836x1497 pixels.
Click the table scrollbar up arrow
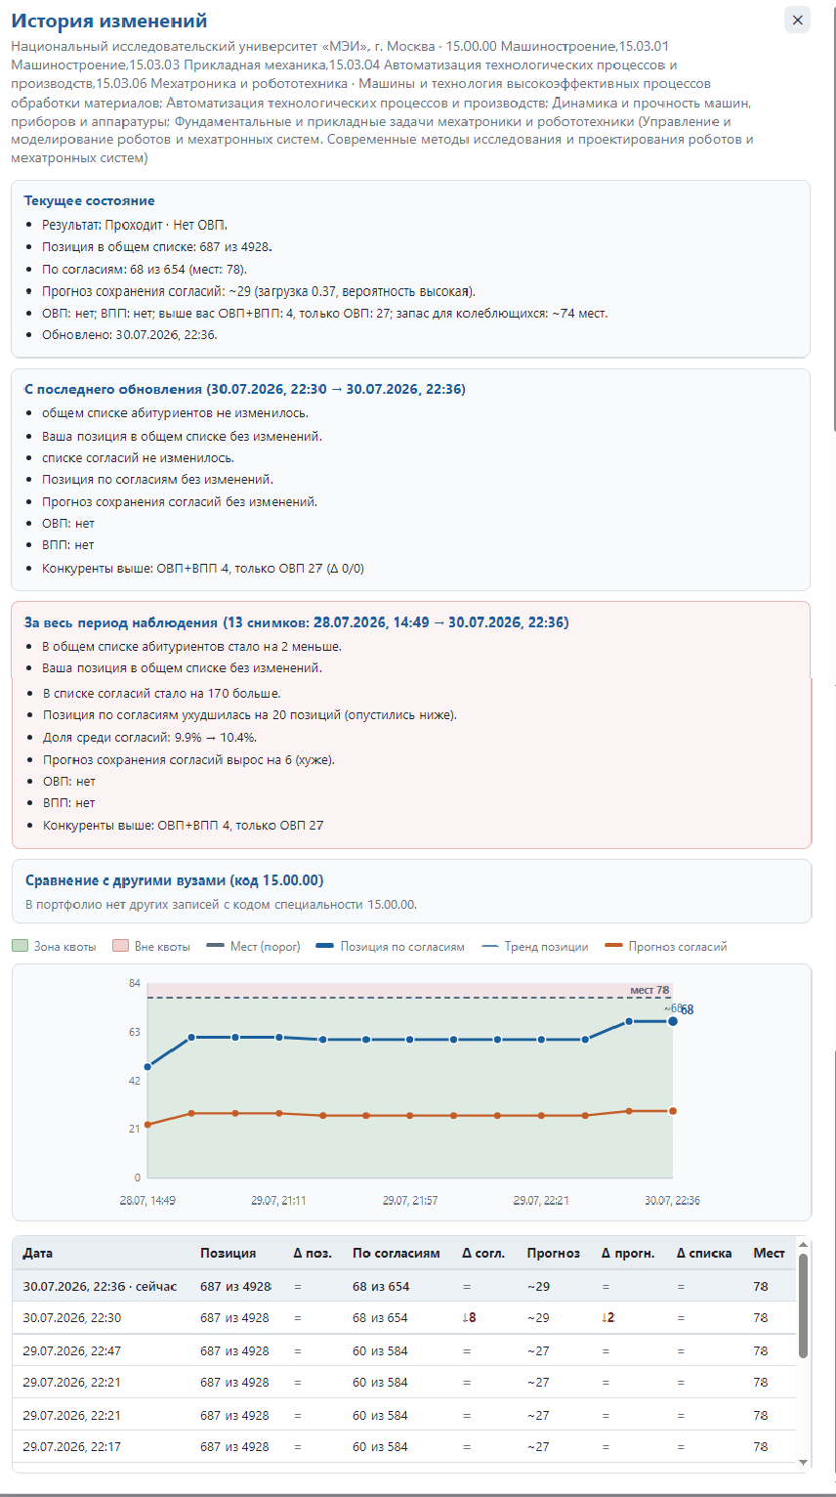(x=804, y=1244)
